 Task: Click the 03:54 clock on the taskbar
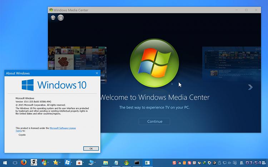pos(254,163)
